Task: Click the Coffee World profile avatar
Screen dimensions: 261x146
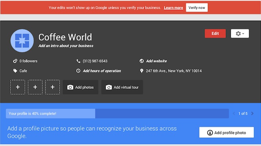Action: coord(22,41)
